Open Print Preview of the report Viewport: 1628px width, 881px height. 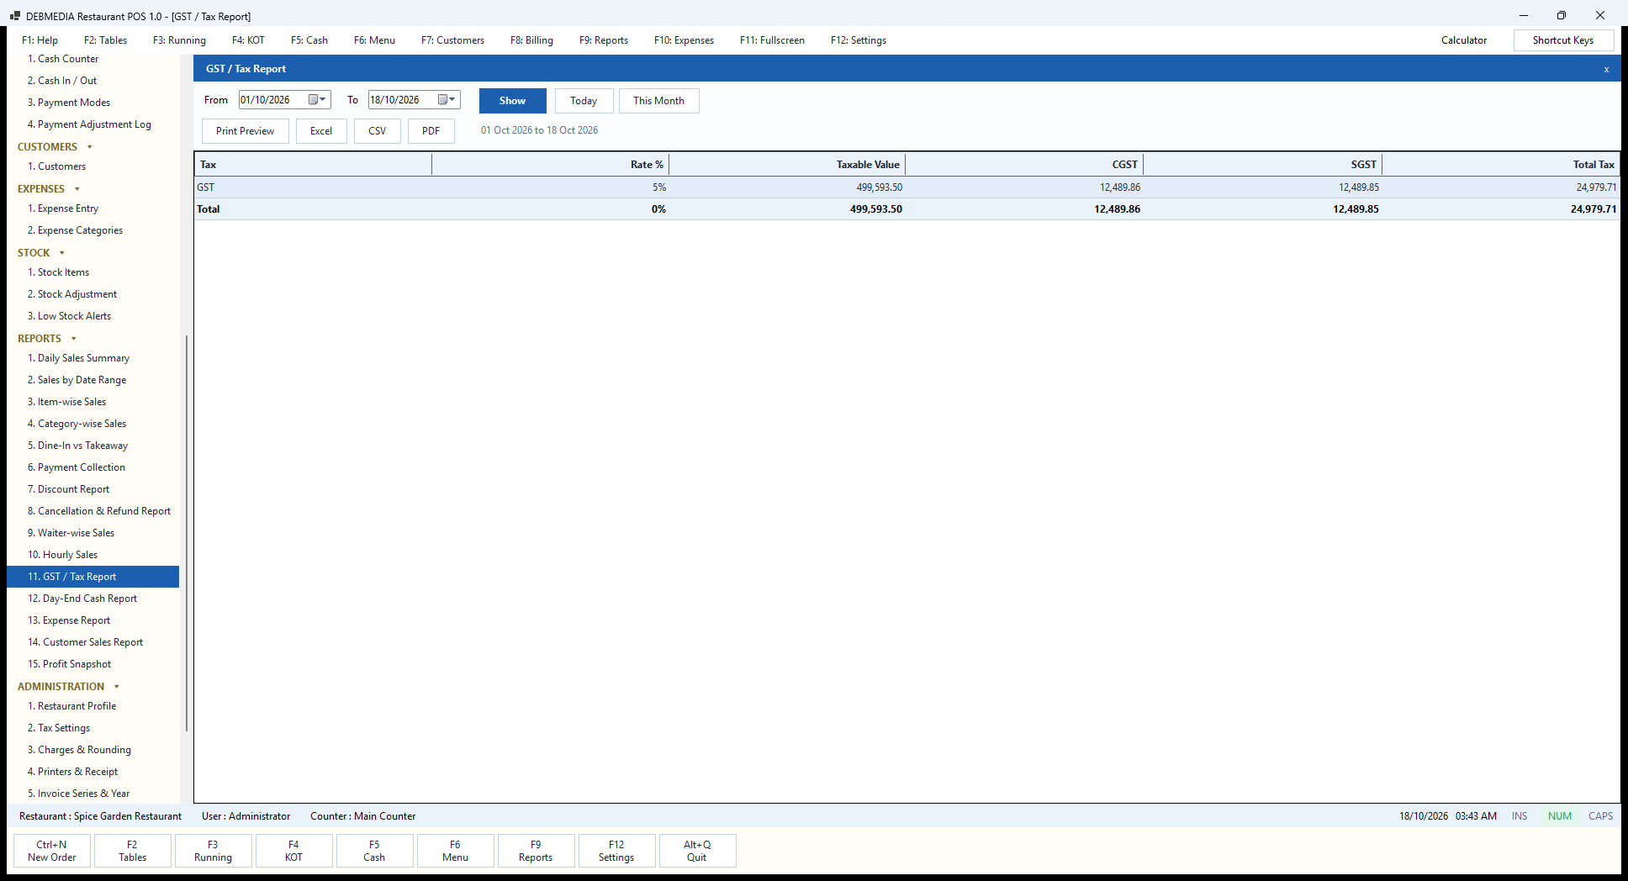[245, 131]
